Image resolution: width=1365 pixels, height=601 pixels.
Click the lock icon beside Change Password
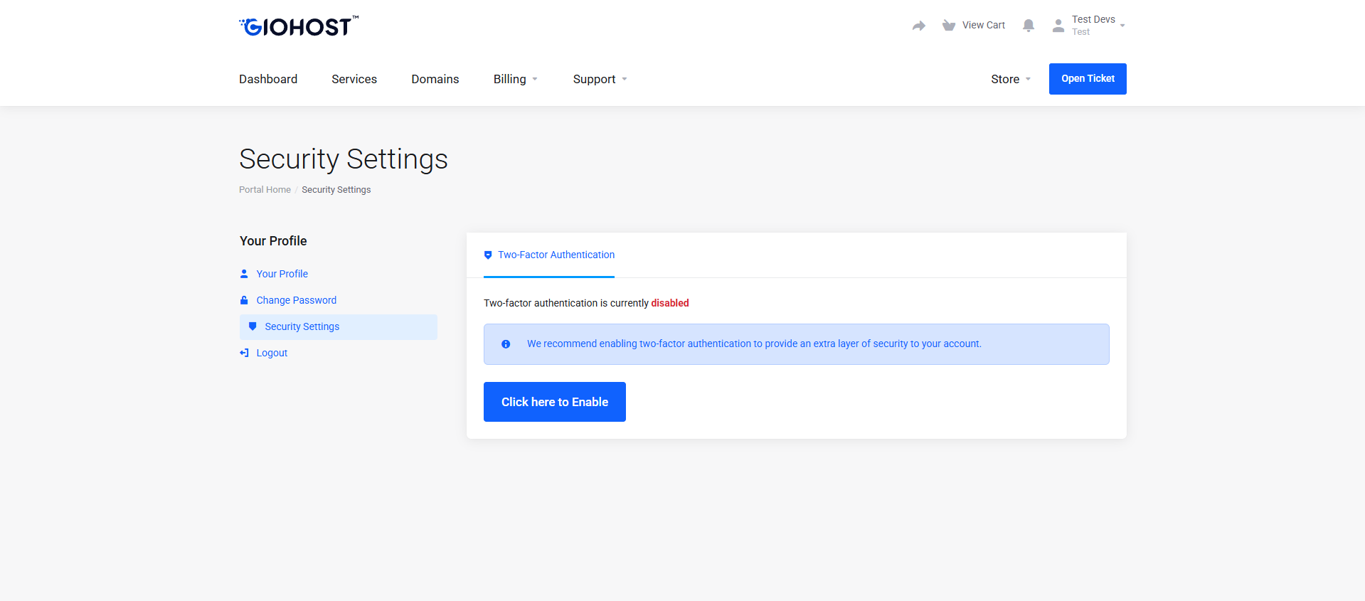pyautogui.click(x=244, y=300)
